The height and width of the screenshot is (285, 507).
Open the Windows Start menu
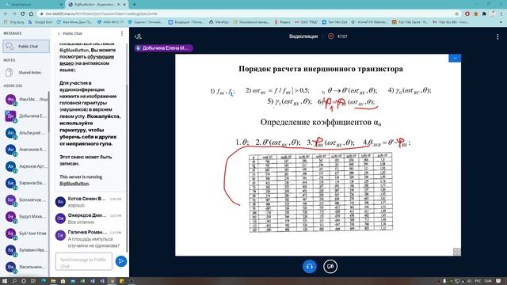point(5,281)
